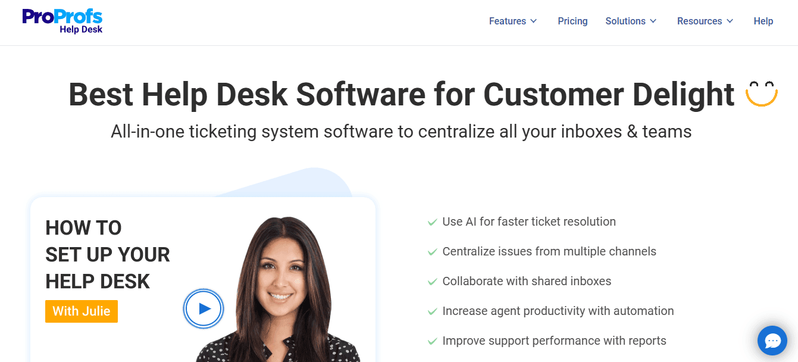Open the Pricing menu item

coord(572,21)
